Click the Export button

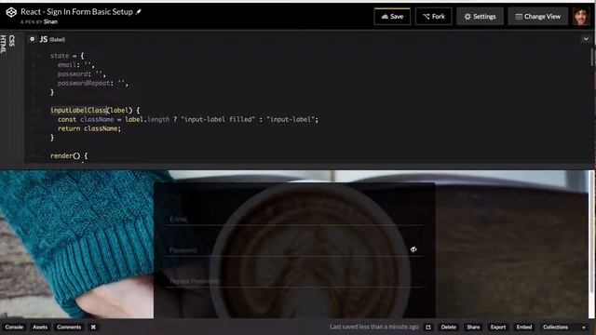(498, 327)
